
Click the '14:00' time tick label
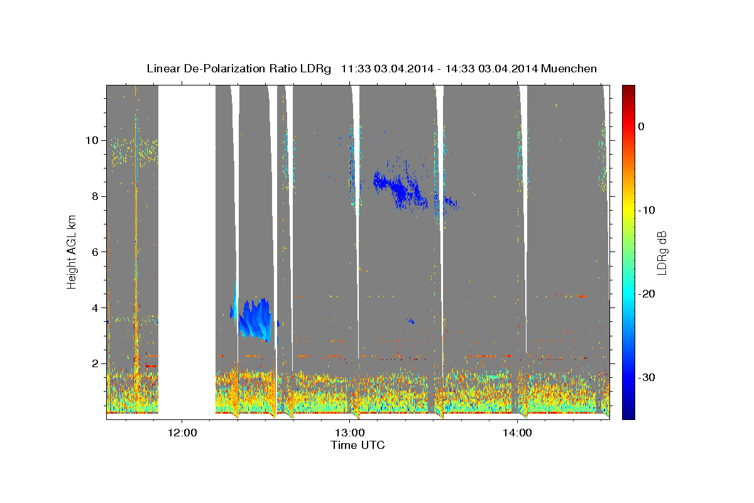(x=517, y=433)
